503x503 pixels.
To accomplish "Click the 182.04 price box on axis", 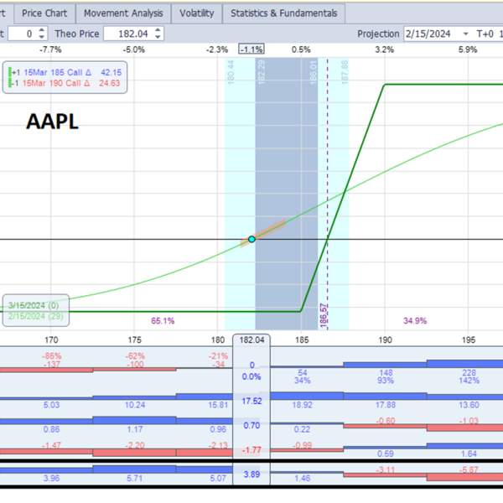I will pyautogui.click(x=251, y=340).
